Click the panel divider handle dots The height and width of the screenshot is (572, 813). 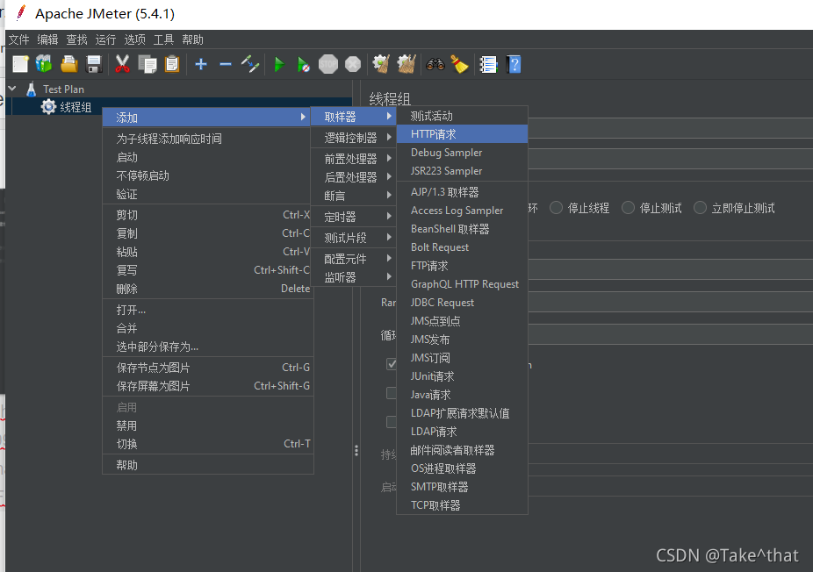point(356,450)
